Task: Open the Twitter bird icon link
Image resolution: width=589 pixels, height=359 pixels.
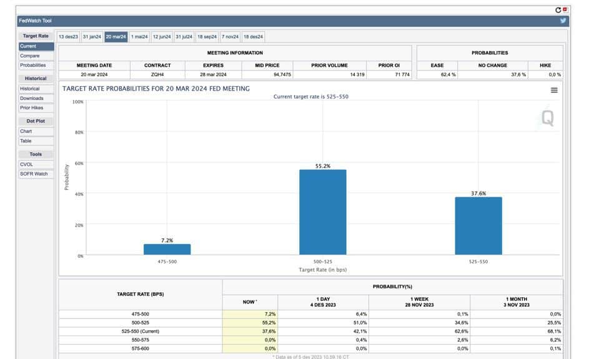Action: point(563,21)
